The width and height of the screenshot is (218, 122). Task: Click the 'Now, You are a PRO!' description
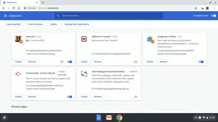tap(35, 41)
